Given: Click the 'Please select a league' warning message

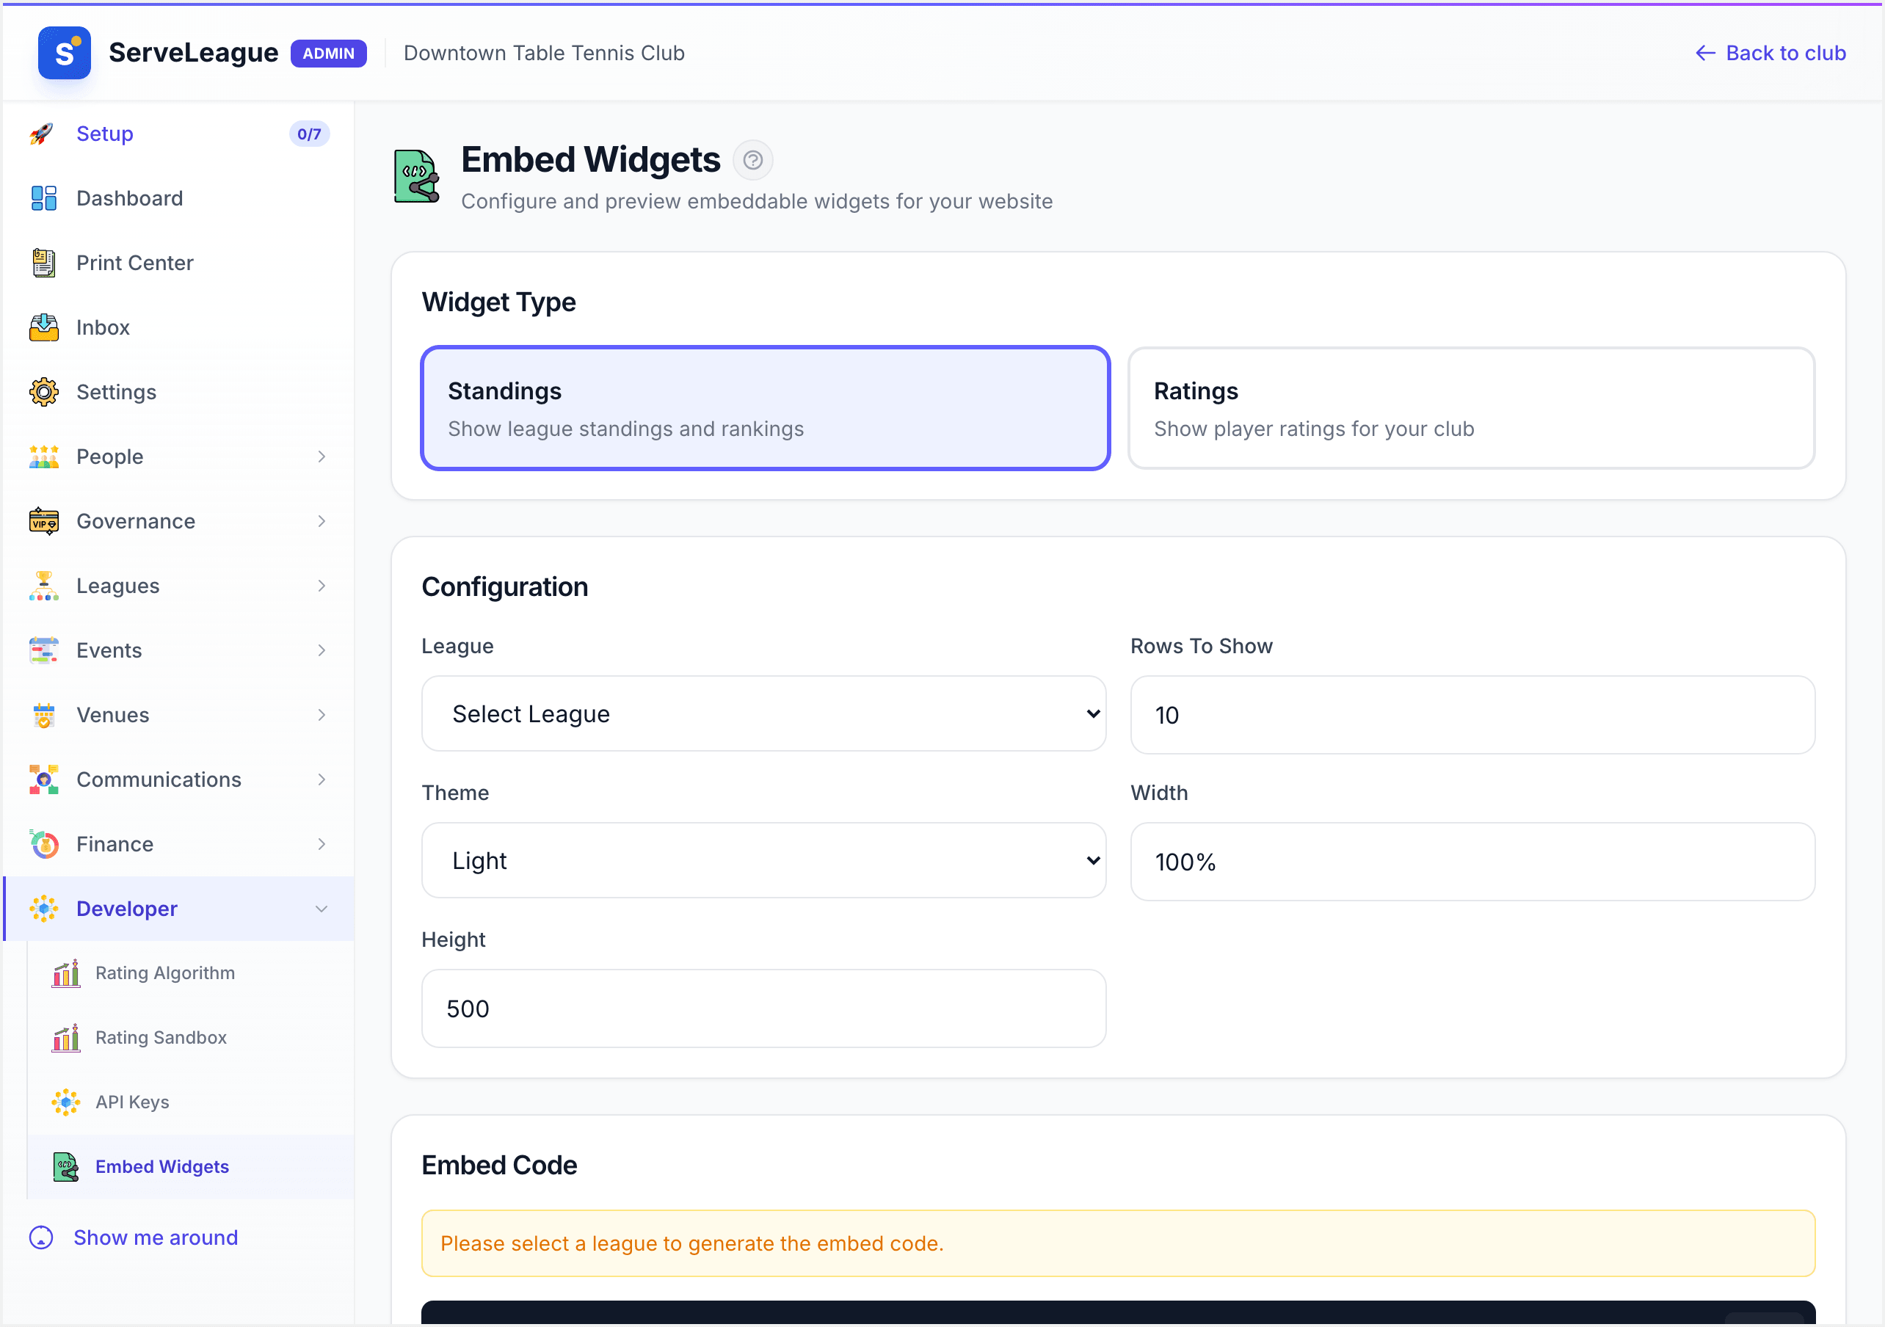Looking at the screenshot, I should pyautogui.click(x=1118, y=1243).
